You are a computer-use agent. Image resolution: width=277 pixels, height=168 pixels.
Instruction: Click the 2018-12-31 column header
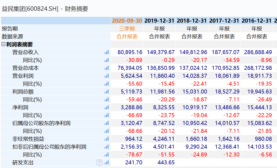click(192, 21)
